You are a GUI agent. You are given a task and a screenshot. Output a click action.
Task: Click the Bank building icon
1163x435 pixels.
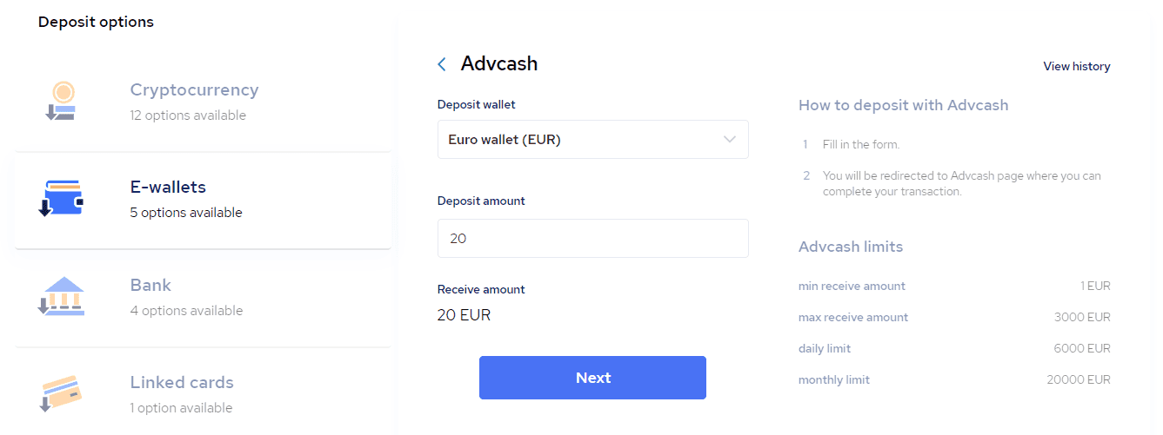pyautogui.click(x=61, y=296)
